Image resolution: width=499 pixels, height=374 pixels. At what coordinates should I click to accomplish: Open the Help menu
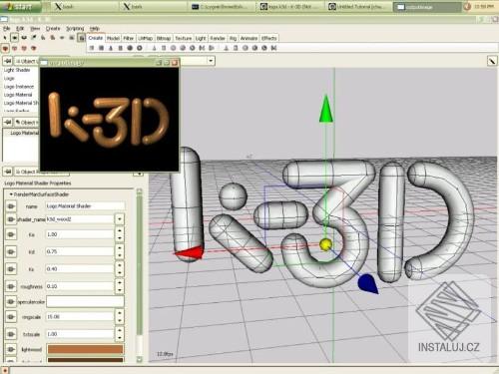coord(95,29)
